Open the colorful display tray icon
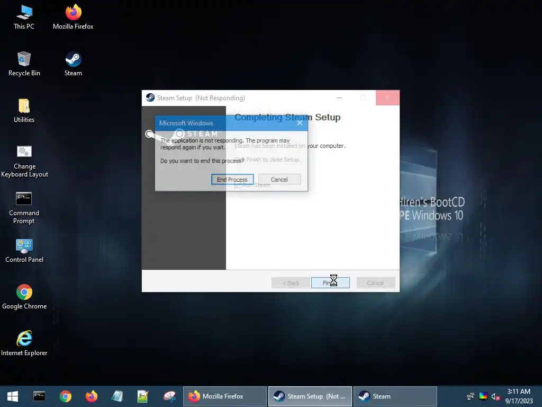542x407 pixels. tap(483, 396)
